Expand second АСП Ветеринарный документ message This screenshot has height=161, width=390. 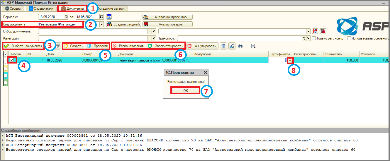[x=3, y=145]
